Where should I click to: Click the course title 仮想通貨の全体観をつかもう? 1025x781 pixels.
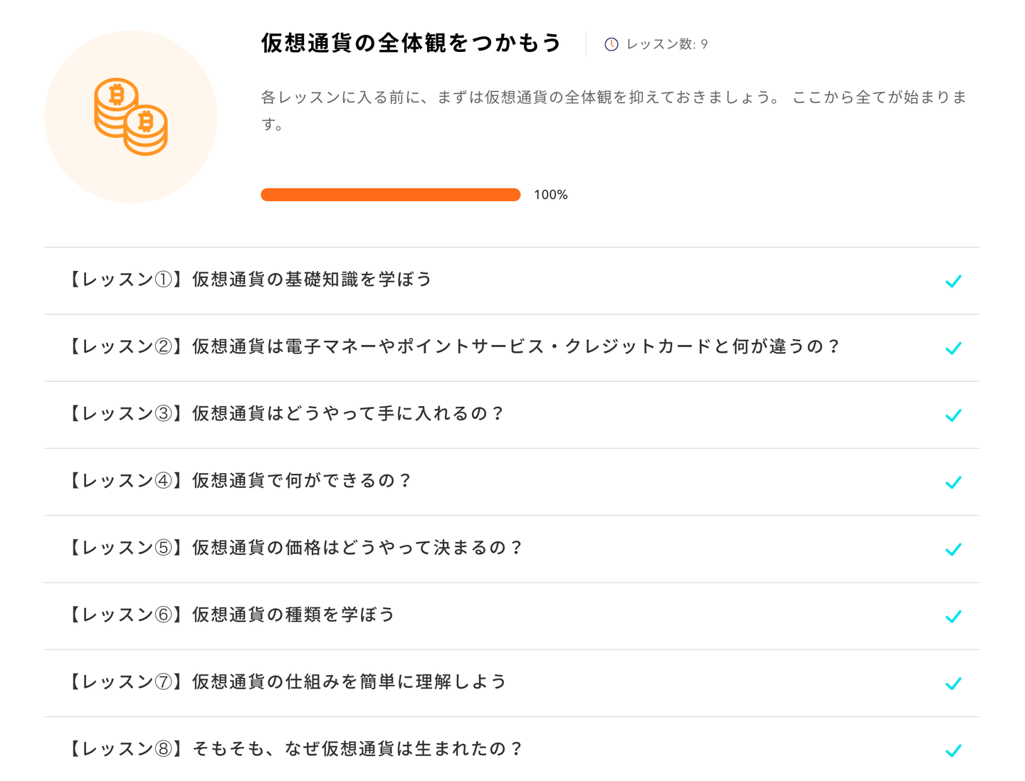coord(411,43)
